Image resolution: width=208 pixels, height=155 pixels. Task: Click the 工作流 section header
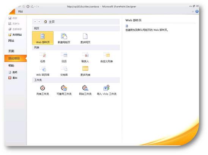tap(76, 80)
